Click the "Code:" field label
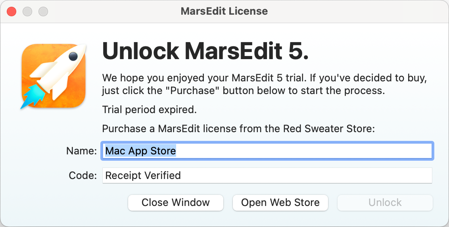 [83, 175]
